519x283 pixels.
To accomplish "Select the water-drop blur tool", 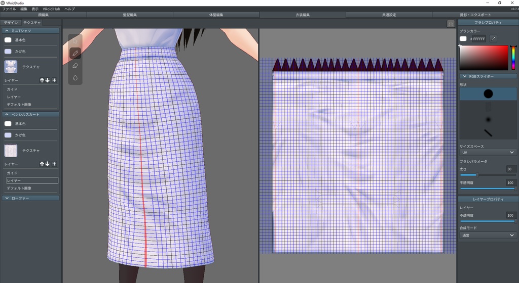I will click(75, 78).
